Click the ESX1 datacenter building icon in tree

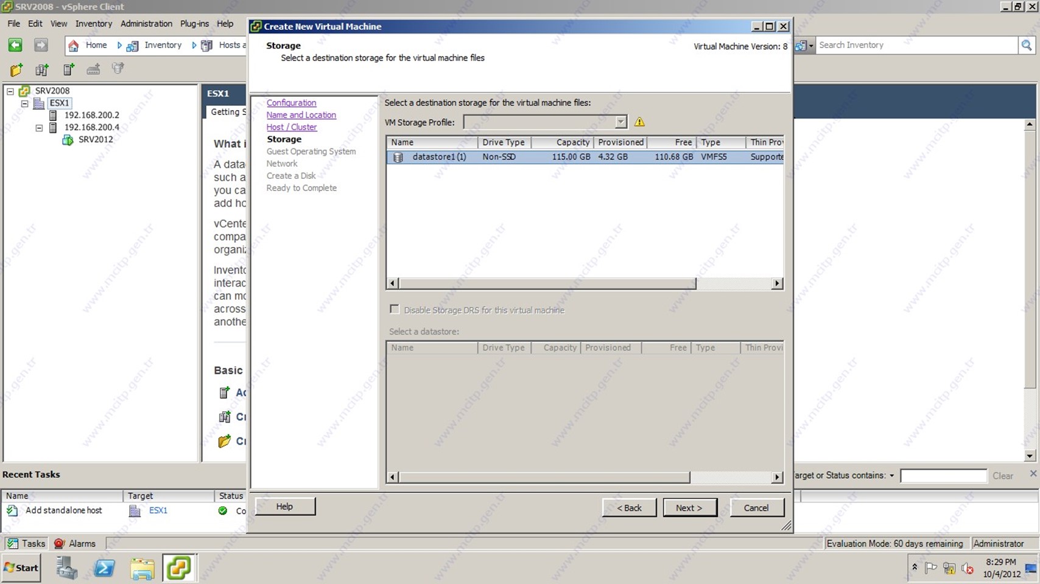pyautogui.click(x=39, y=103)
